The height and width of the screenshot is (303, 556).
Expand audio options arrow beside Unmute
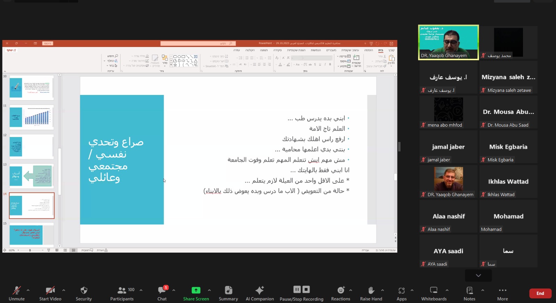(x=28, y=290)
